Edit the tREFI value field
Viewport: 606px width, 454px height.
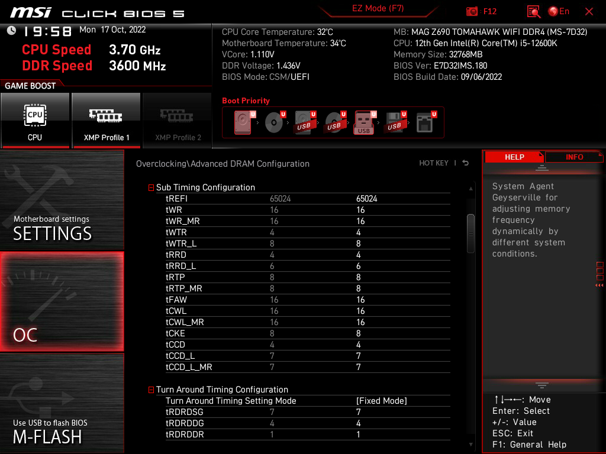tap(367, 199)
